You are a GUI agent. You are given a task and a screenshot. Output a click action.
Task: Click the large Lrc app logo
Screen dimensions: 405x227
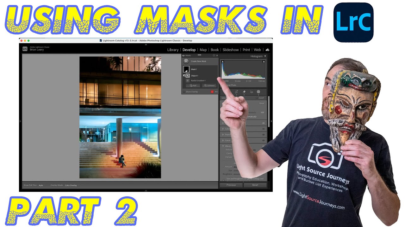pos(353,22)
